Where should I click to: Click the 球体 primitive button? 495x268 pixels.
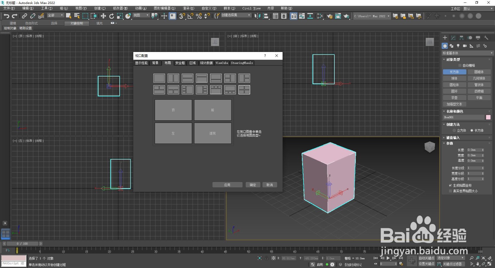454,79
